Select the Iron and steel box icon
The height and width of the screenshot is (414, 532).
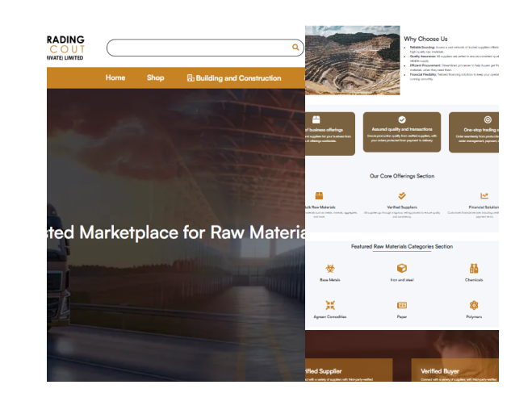401,268
